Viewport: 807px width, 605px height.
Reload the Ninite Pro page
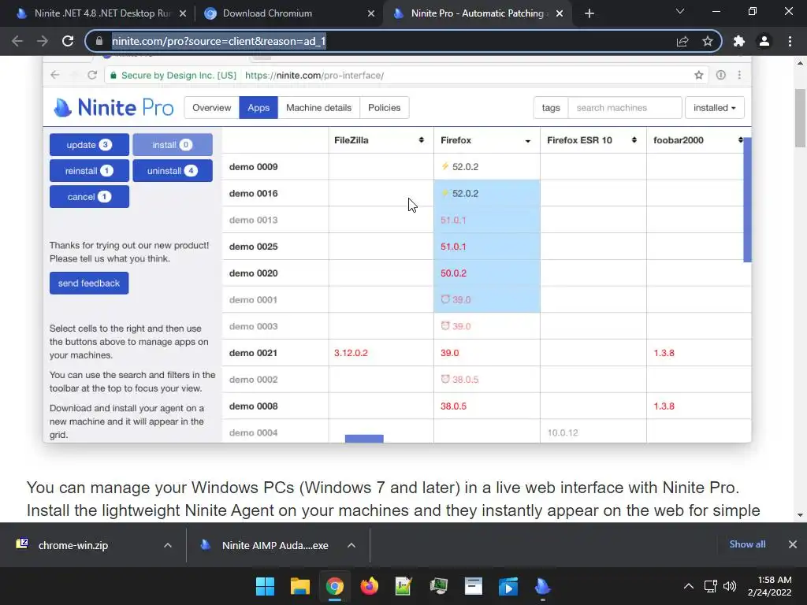[x=68, y=41]
